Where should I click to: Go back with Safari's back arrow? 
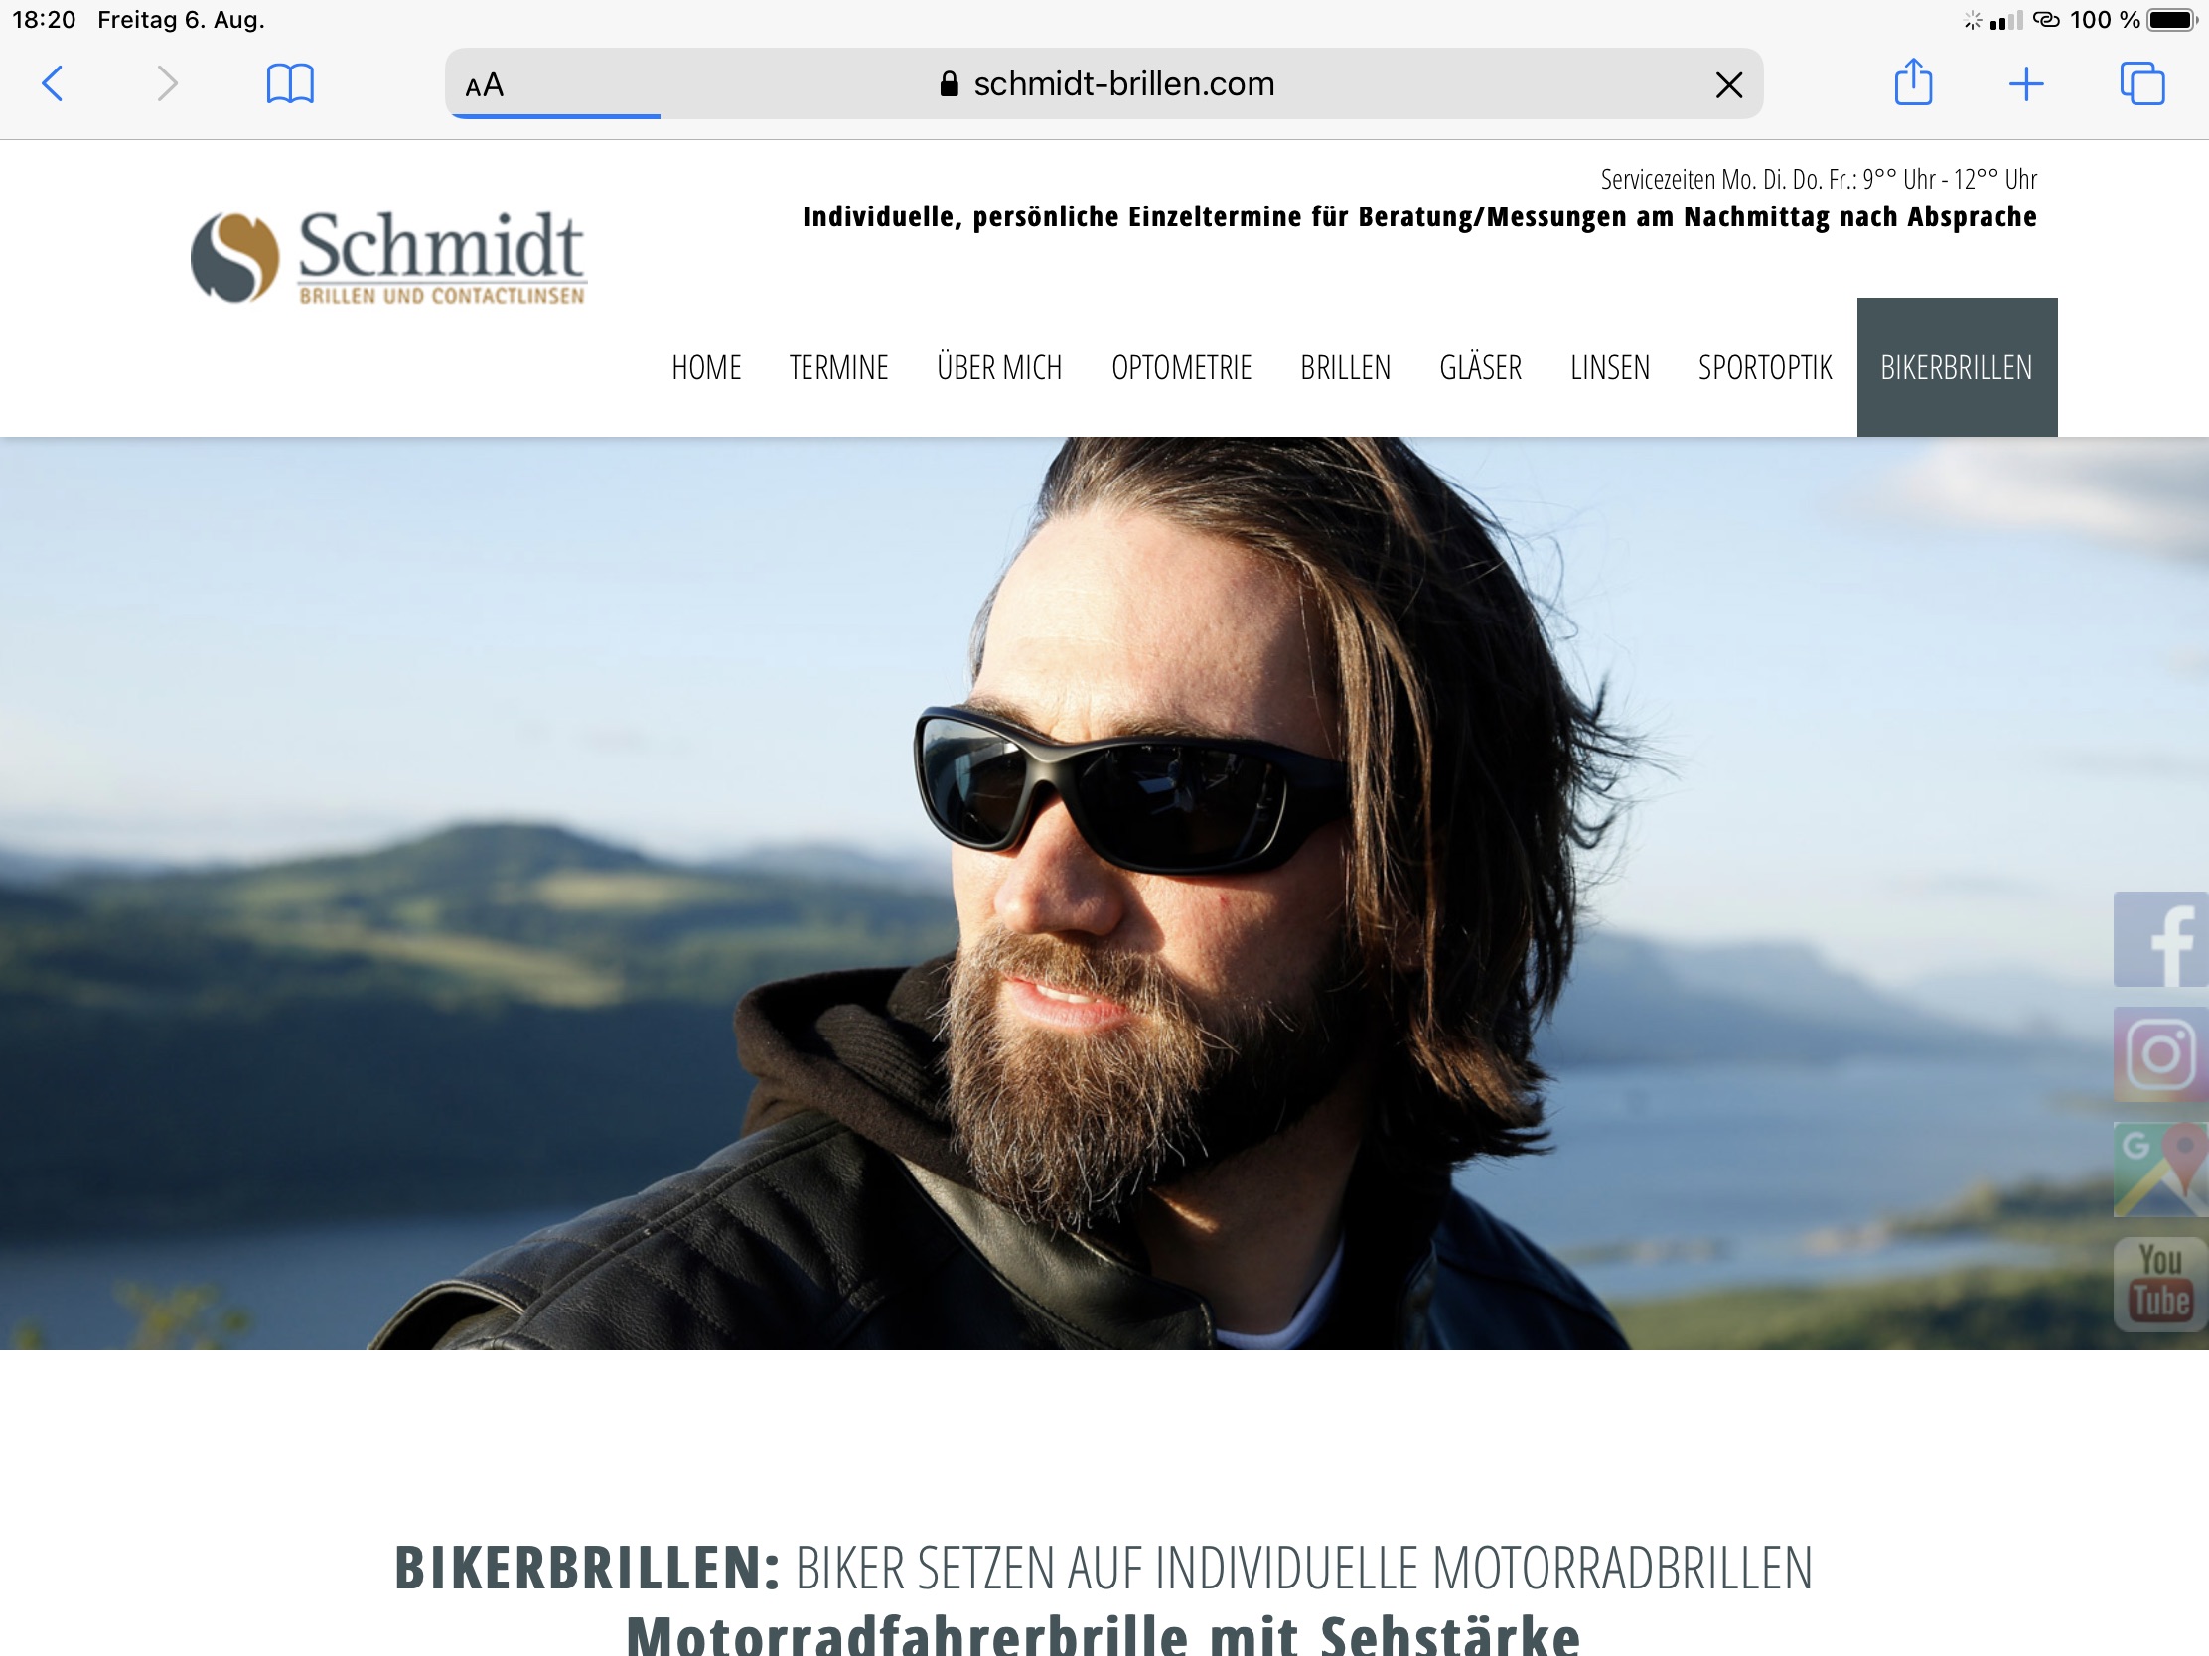click(x=53, y=83)
